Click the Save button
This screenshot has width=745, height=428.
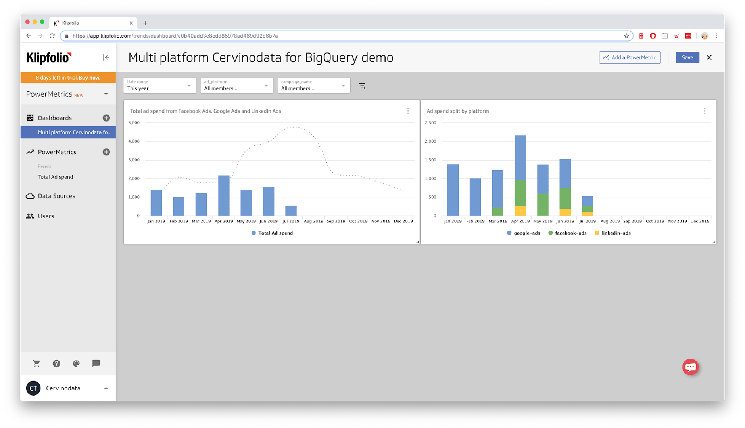687,57
